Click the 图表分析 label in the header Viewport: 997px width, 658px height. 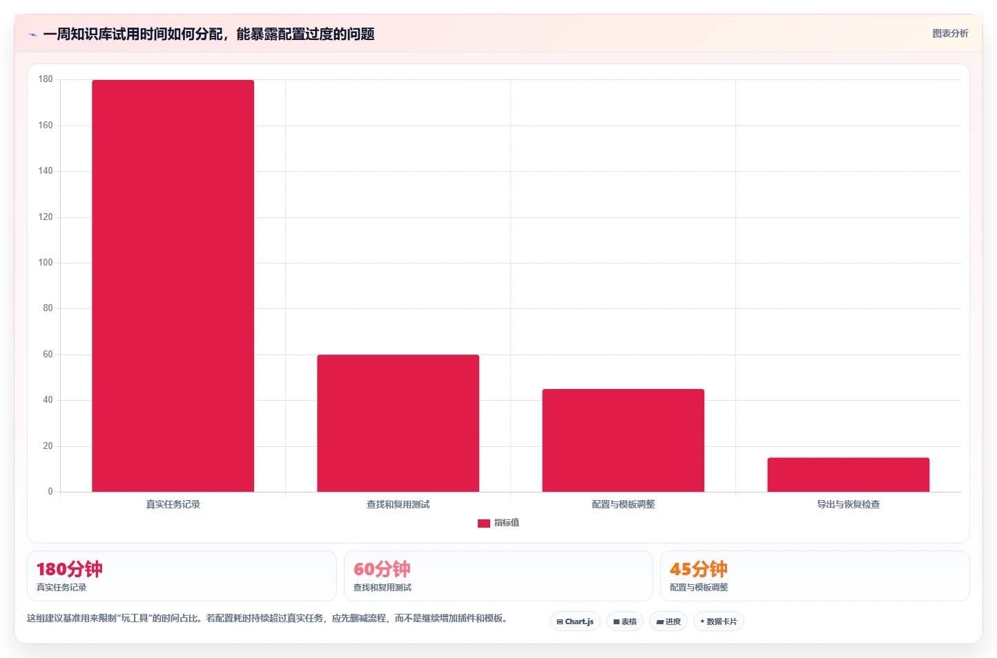tap(950, 33)
